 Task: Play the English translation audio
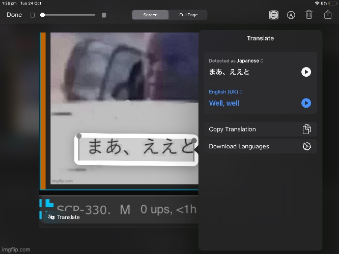(306, 103)
